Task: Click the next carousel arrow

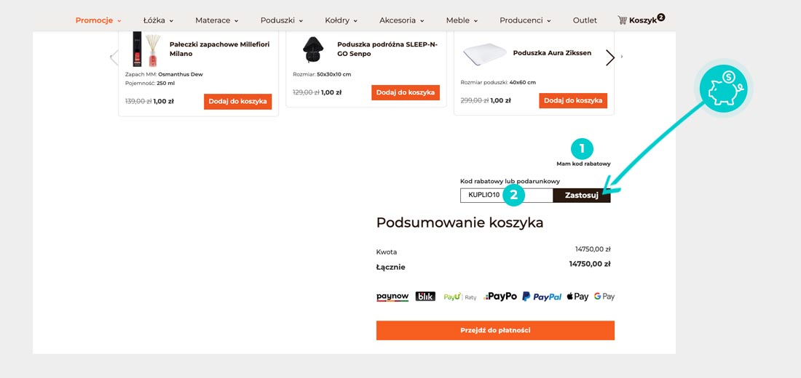Action: (x=610, y=58)
